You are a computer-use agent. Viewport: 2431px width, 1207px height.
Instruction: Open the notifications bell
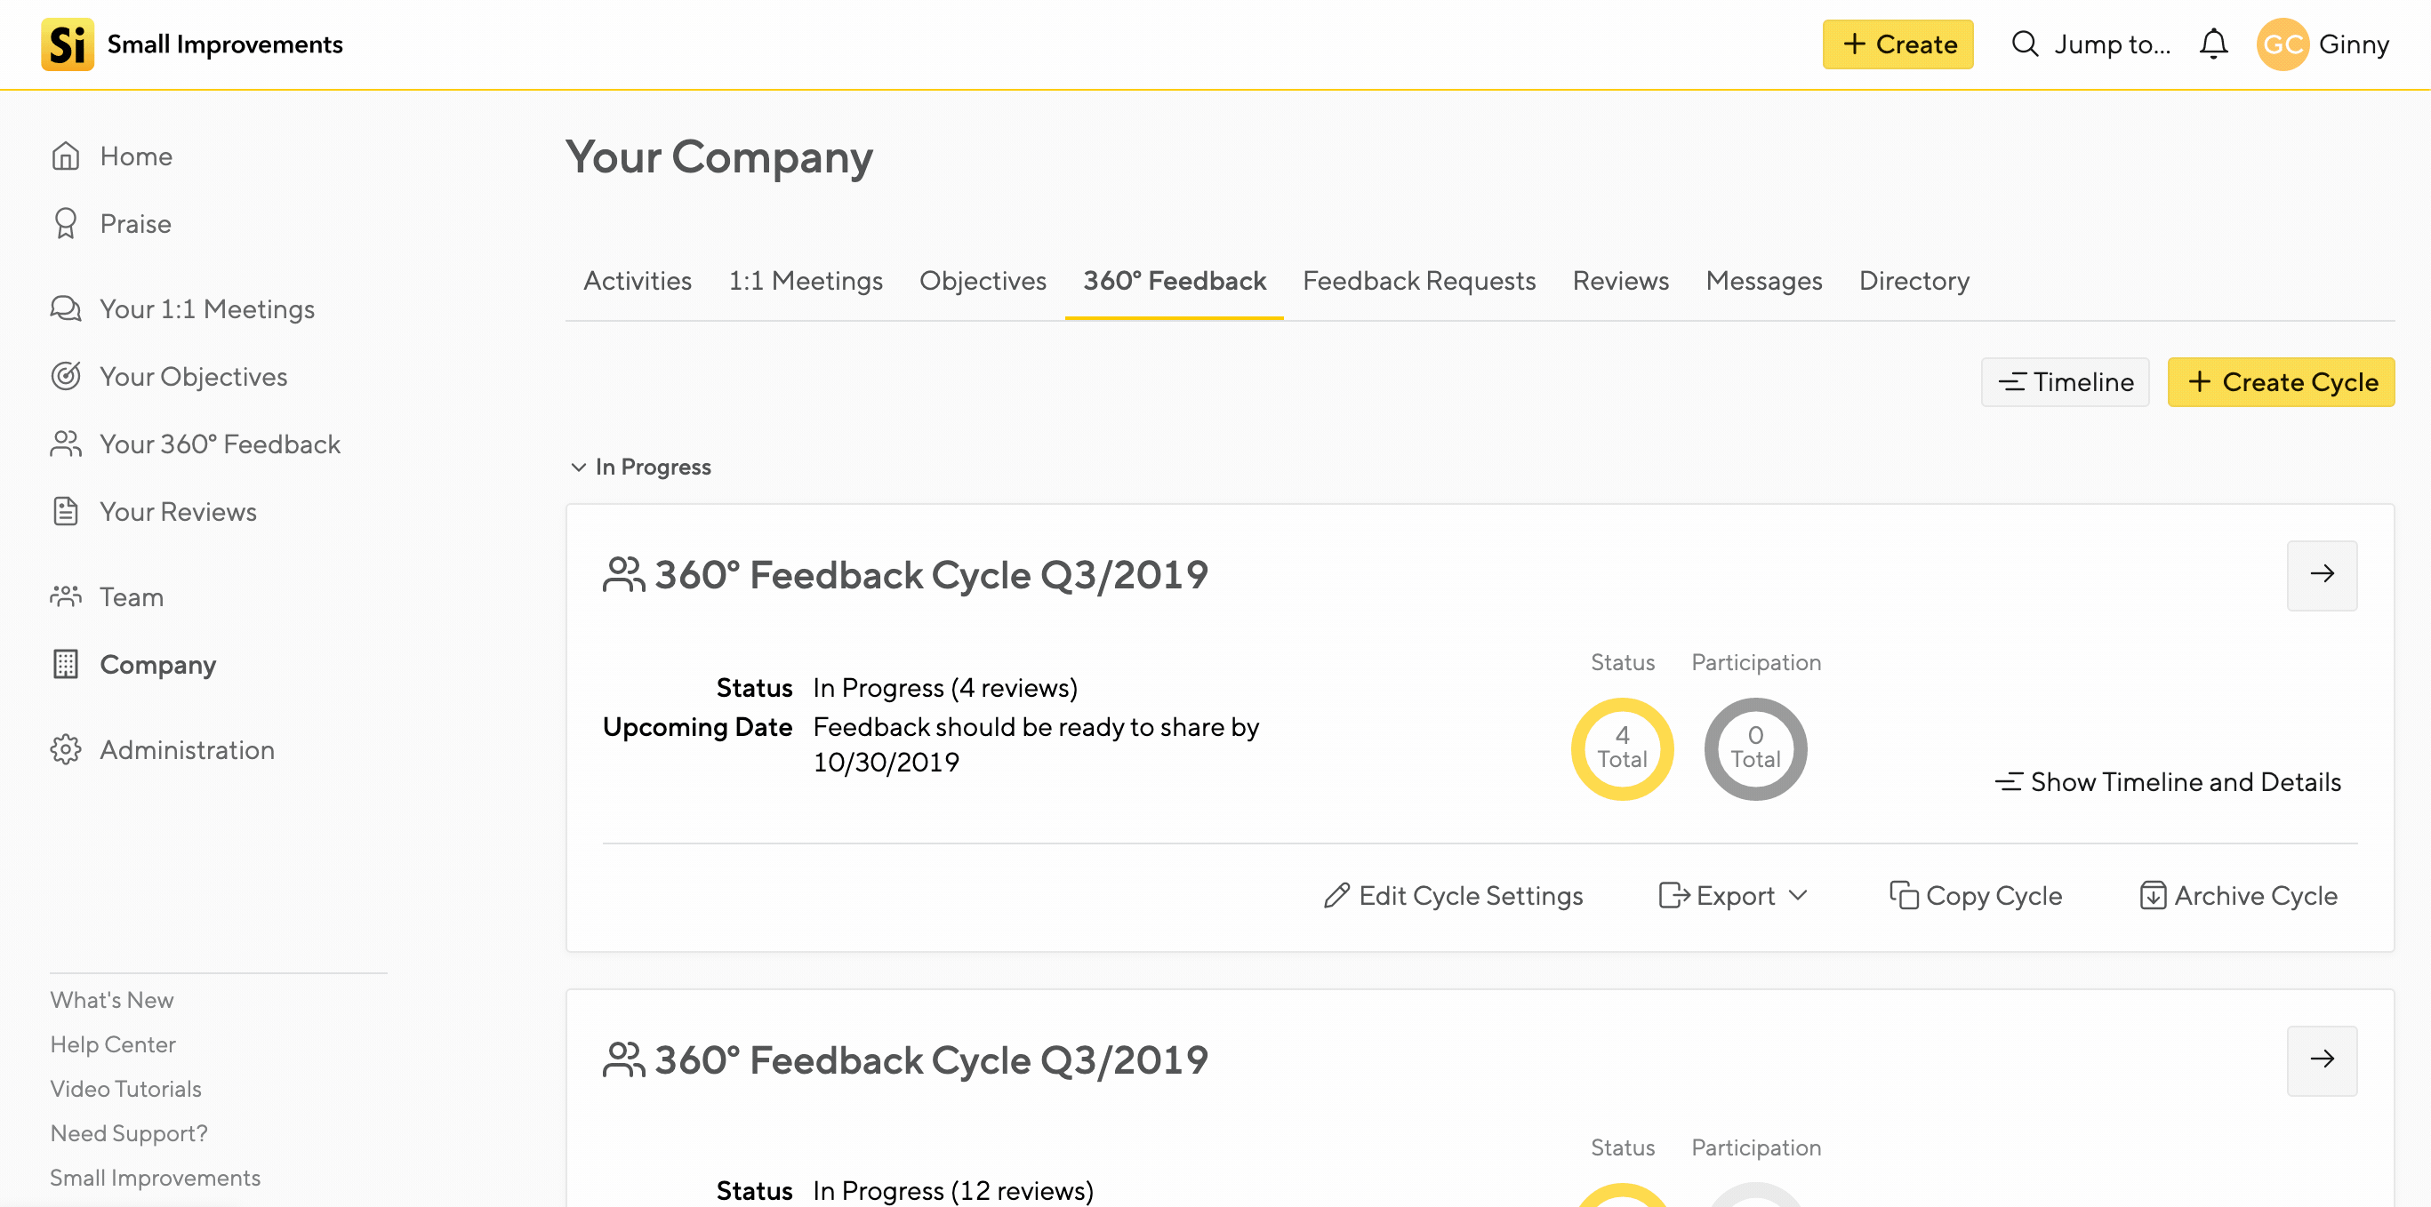[2213, 44]
